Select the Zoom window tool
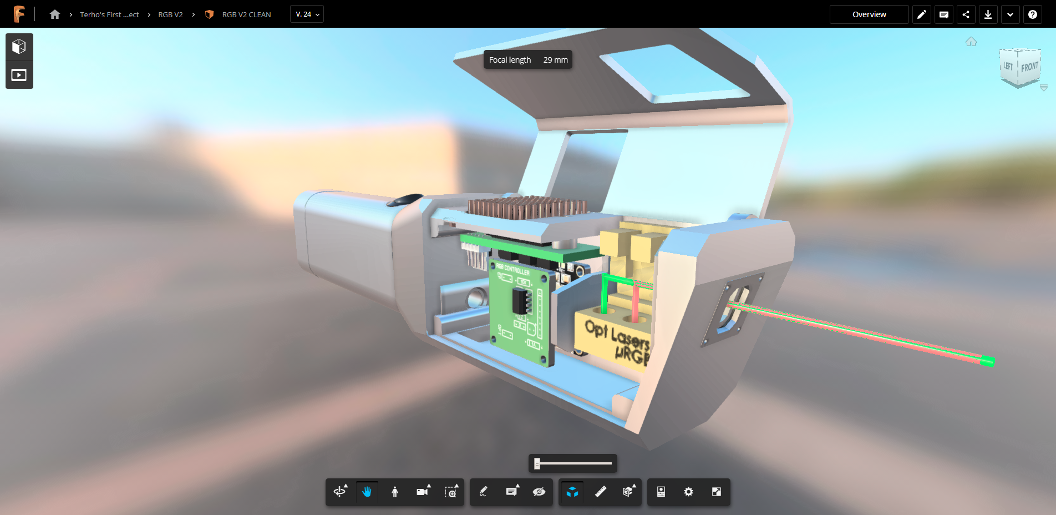 point(450,492)
